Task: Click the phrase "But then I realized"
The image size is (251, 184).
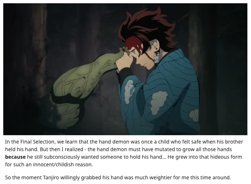Action: [61, 149]
